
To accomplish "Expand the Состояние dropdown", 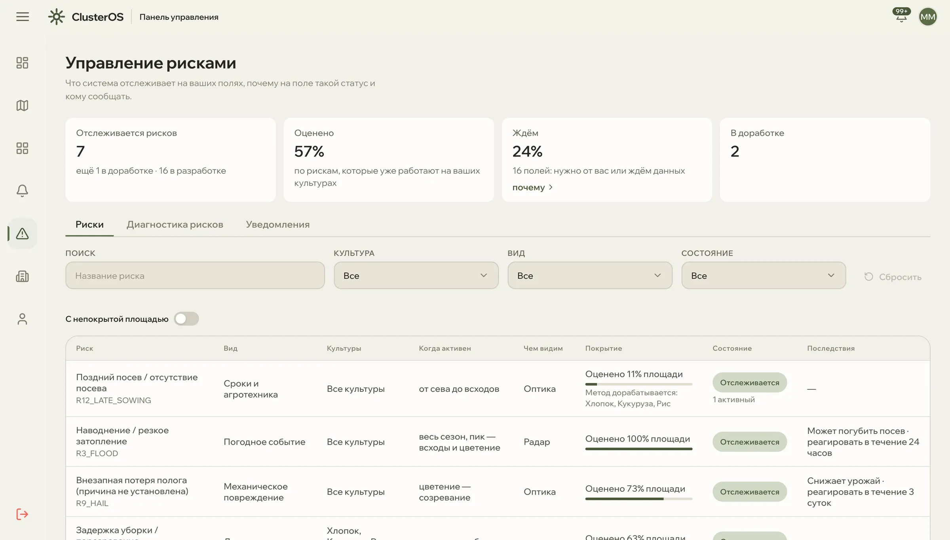I will coord(764,276).
